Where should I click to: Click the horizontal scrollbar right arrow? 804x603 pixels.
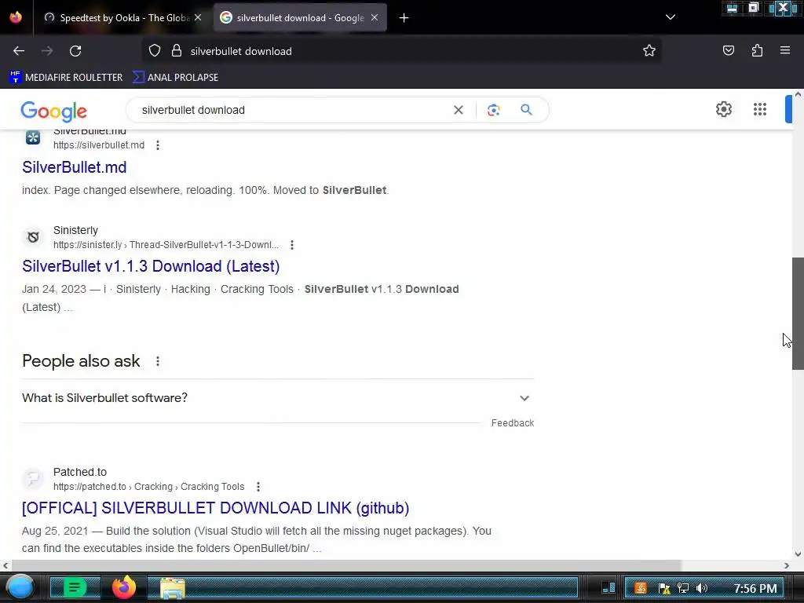coord(787,565)
